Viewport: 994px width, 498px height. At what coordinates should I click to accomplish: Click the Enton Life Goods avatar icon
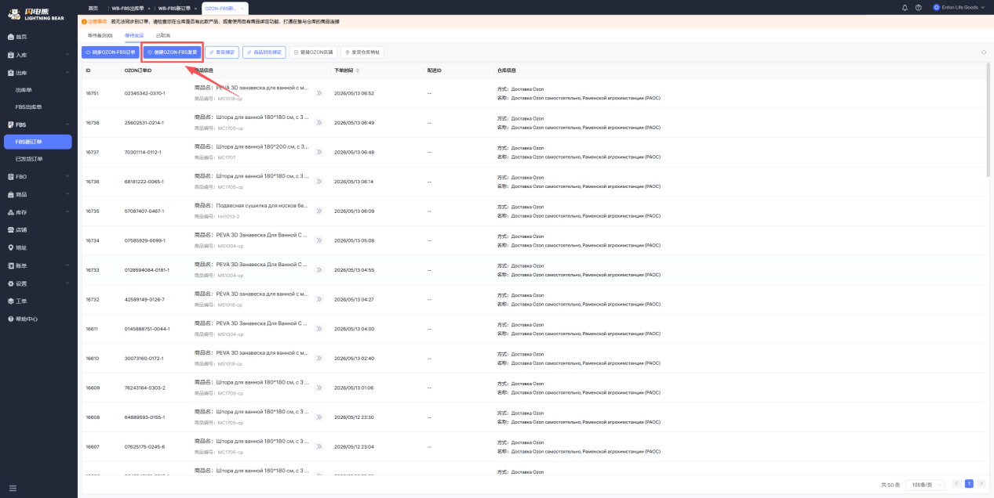coord(936,7)
